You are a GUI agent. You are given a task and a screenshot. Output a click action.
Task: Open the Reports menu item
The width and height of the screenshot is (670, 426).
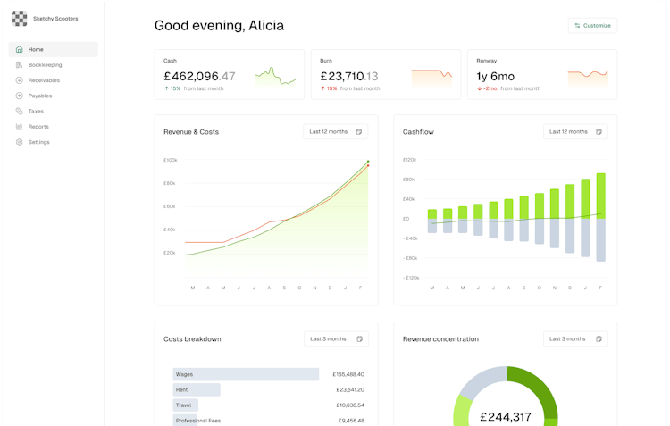click(38, 127)
